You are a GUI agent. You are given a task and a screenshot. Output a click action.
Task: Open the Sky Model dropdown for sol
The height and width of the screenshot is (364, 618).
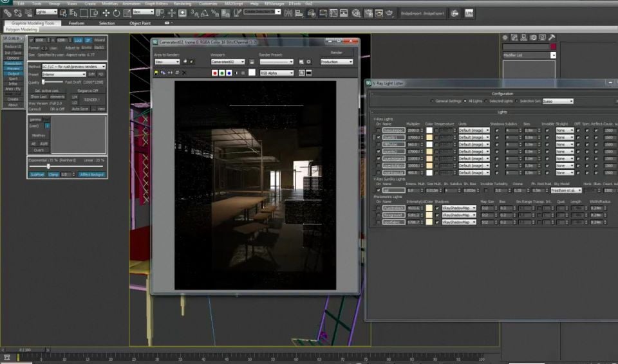(566, 190)
